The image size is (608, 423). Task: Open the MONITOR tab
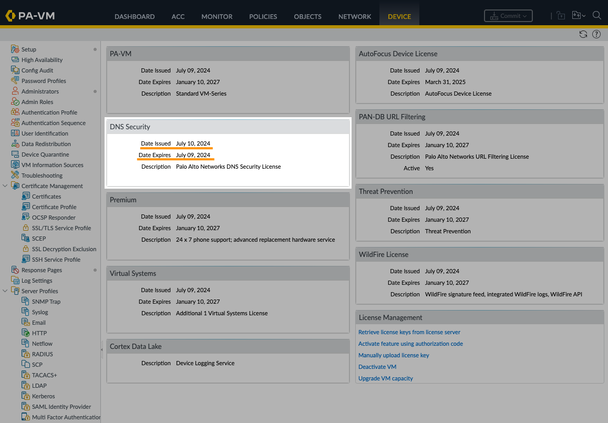(217, 16)
